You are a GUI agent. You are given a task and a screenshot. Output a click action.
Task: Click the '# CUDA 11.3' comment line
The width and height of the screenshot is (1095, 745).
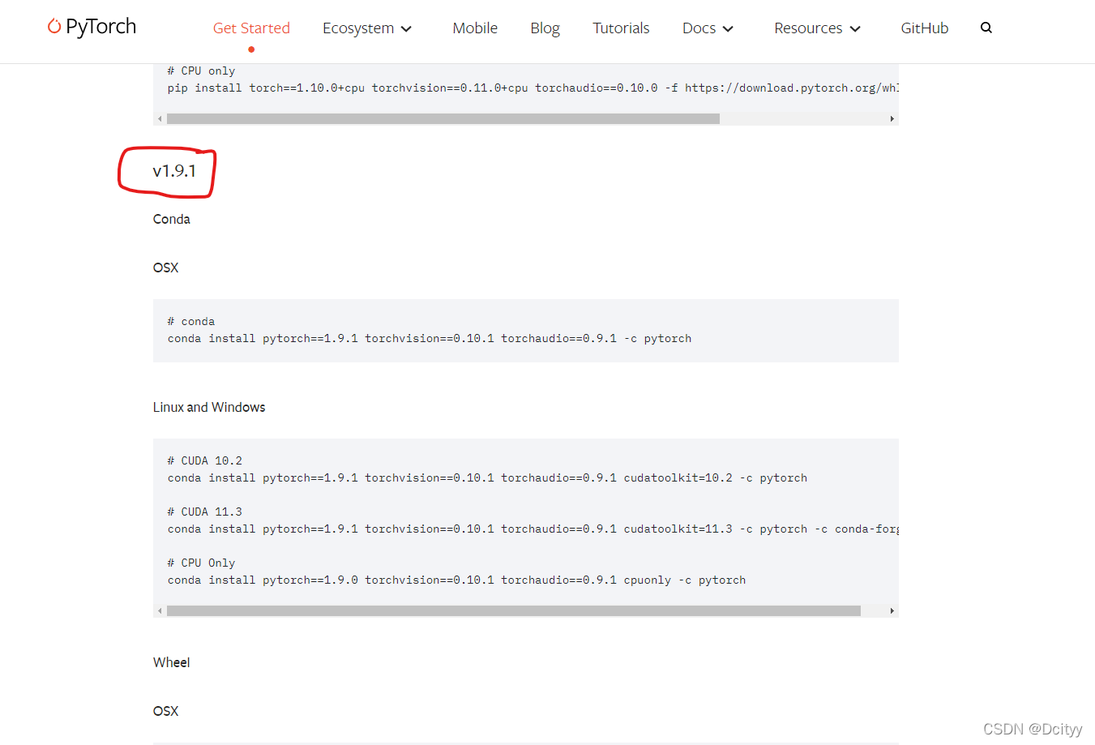click(205, 512)
